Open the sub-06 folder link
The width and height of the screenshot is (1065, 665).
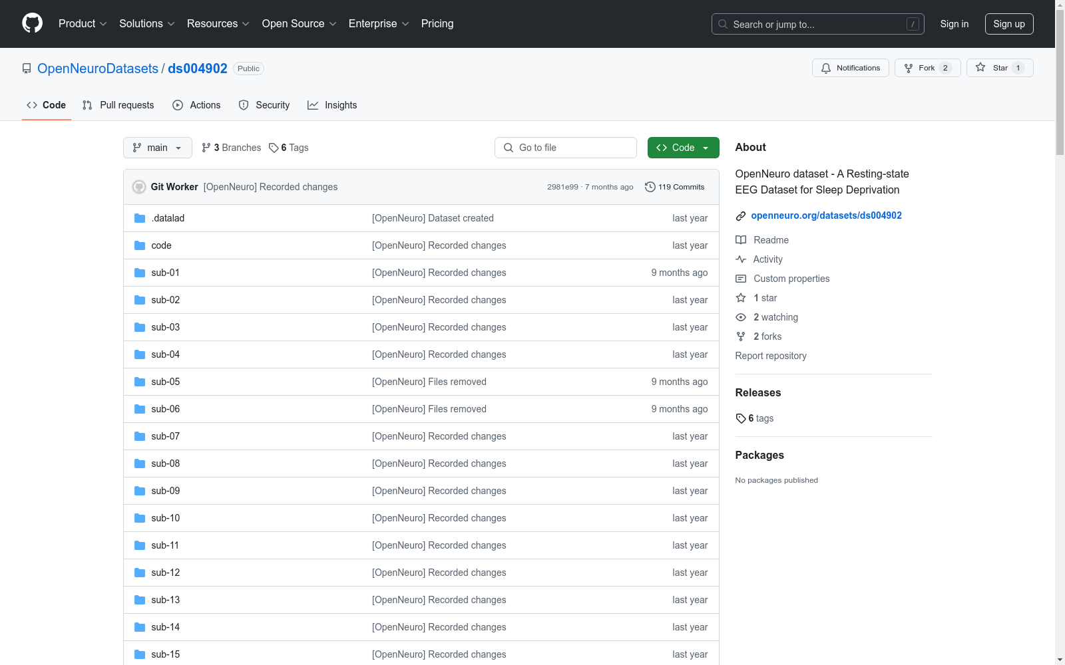[x=166, y=409]
